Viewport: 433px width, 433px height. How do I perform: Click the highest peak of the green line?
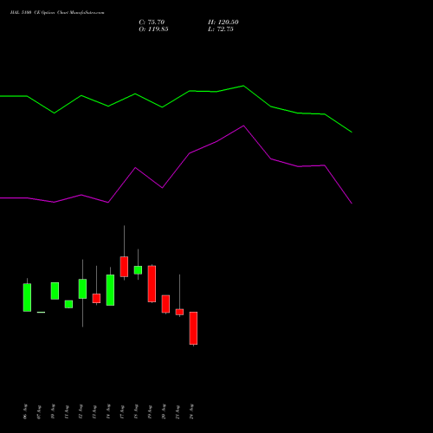tap(243, 86)
